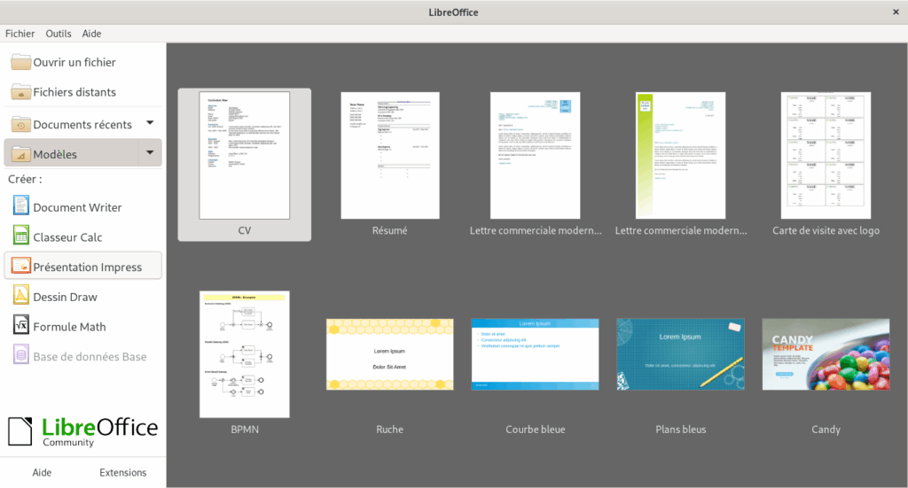Click the Ouvrir un fichier label
This screenshot has height=488, width=908.
(x=74, y=63)
